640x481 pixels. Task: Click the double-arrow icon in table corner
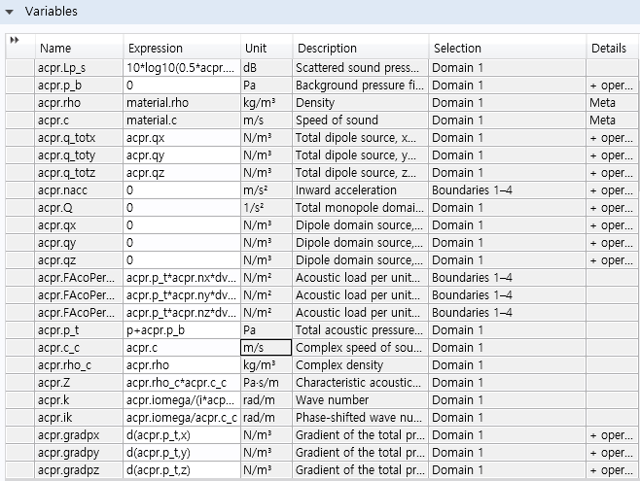tap(15, 40)
